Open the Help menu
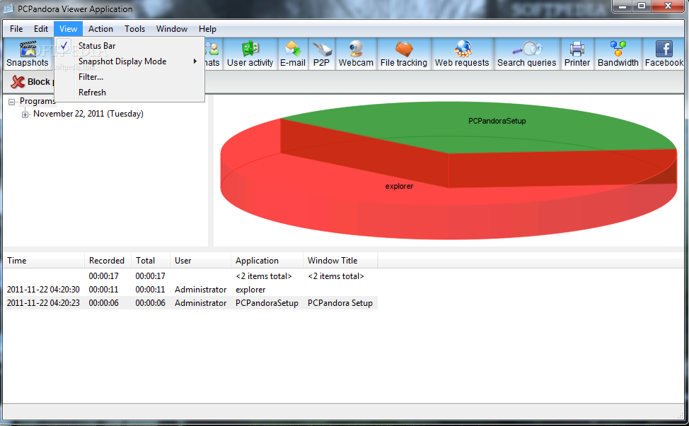The height and width of the screenshot is (426, 689). (x=207, y=28)
